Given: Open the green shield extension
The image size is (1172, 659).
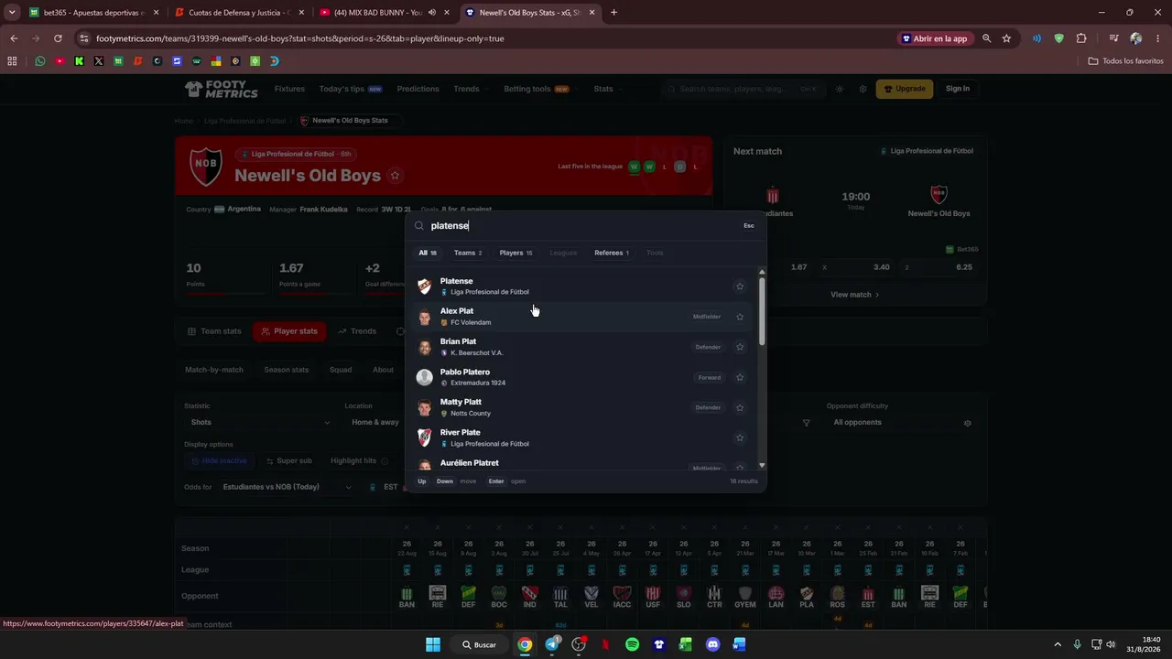Looking at the screenshot, I should click(1059, 38).
